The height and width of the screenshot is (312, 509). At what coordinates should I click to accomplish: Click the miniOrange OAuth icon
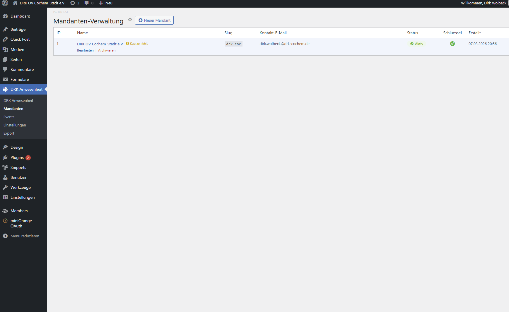coord(5,221)
